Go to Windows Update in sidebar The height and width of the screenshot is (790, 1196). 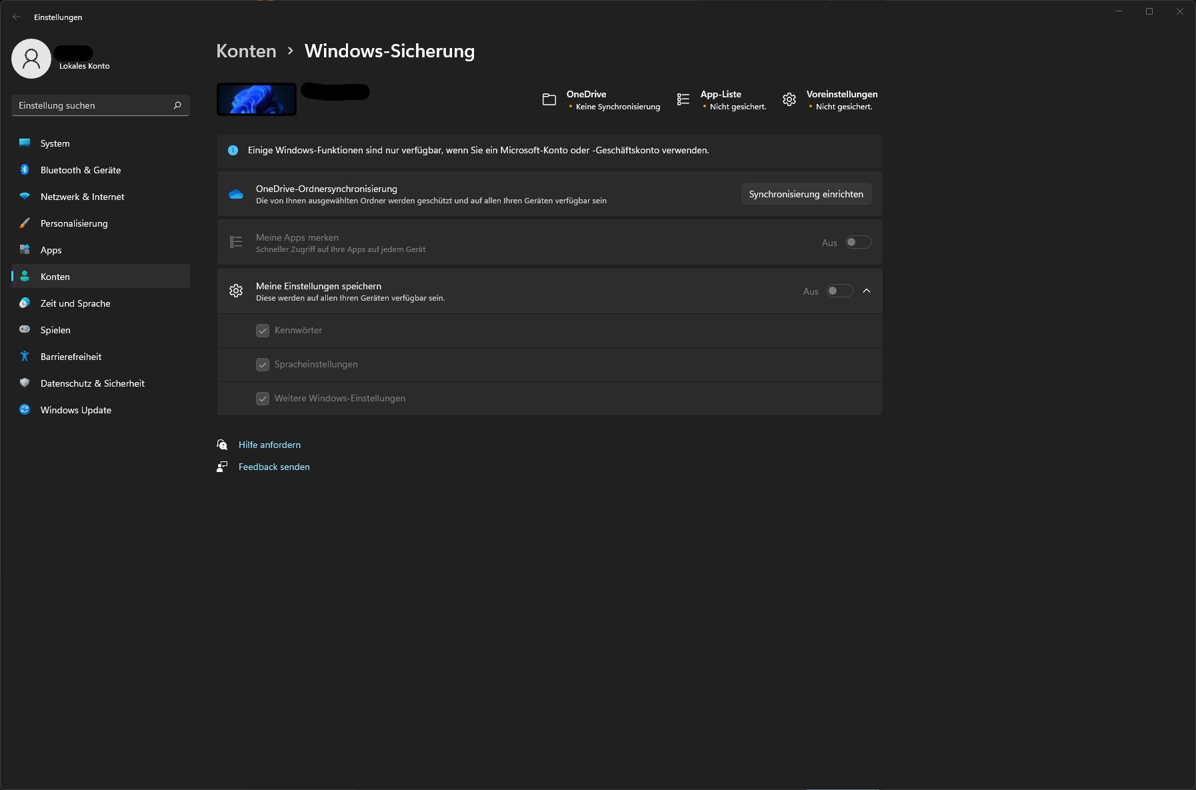coord(101,410)
